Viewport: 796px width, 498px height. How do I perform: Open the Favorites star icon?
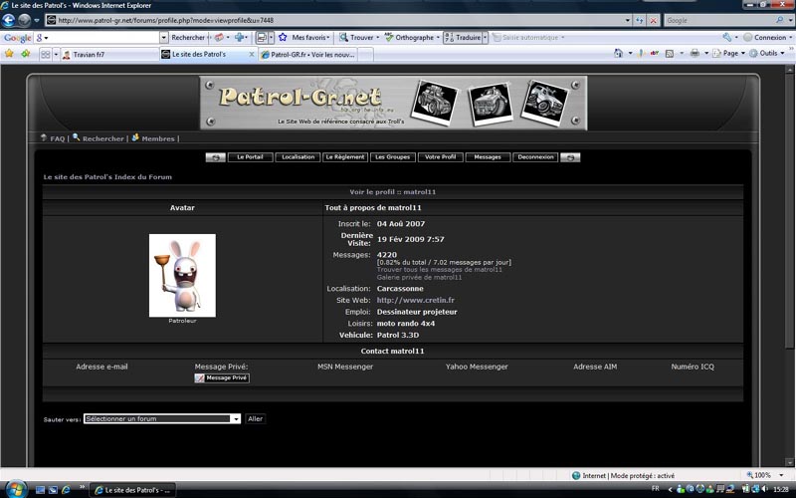pos(9,54)
